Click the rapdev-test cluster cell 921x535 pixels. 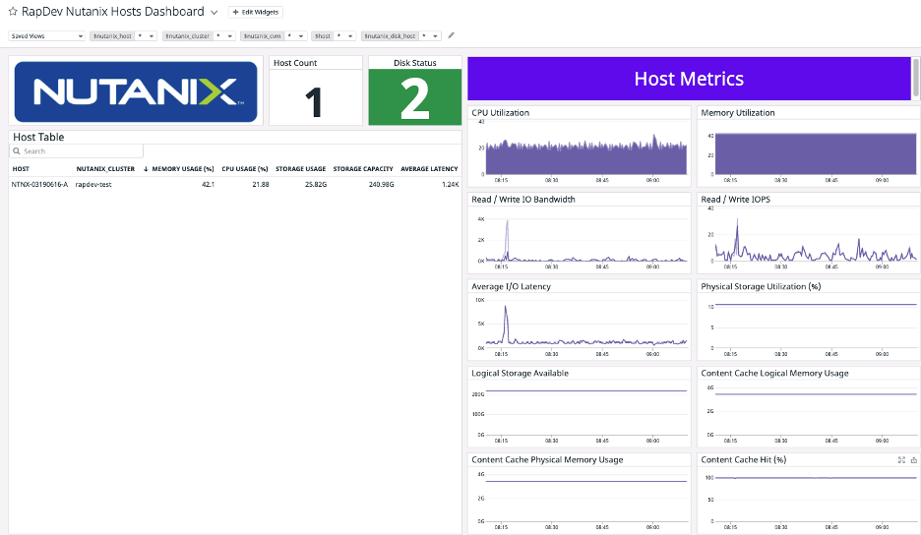click(93, 185)
